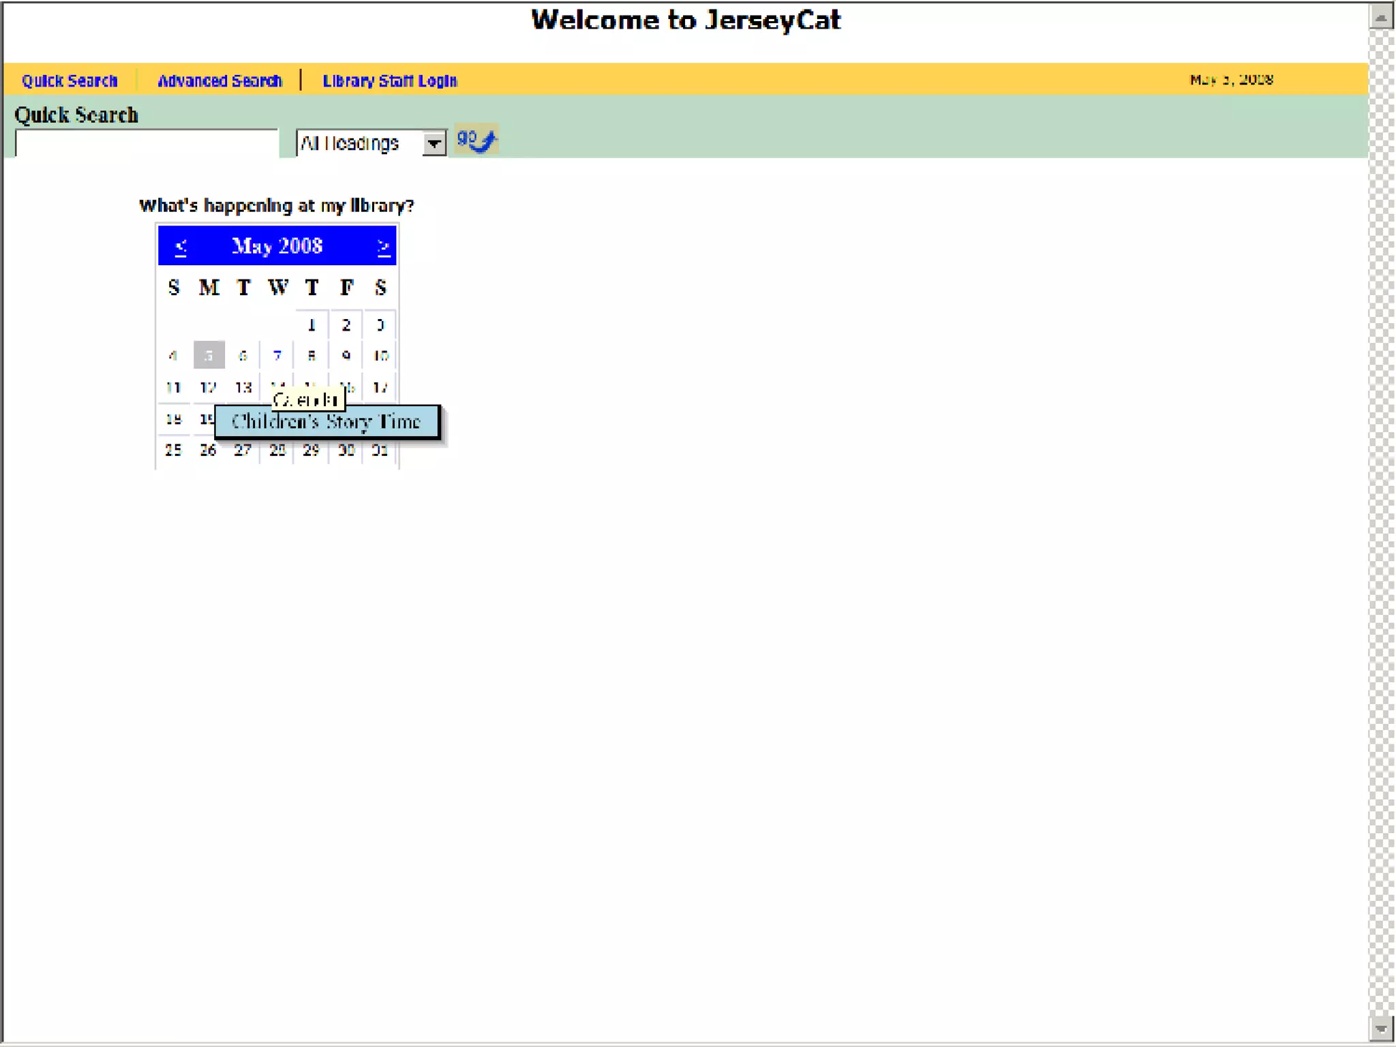Select May 7 on calendar
Image resolution: width=1396 pixels, height=1047 pixels.
277,356
